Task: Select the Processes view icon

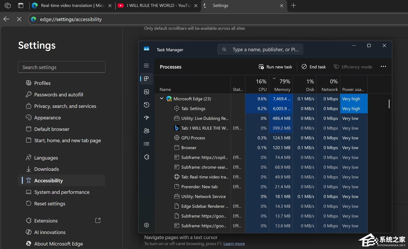Action: coord(146,79)
